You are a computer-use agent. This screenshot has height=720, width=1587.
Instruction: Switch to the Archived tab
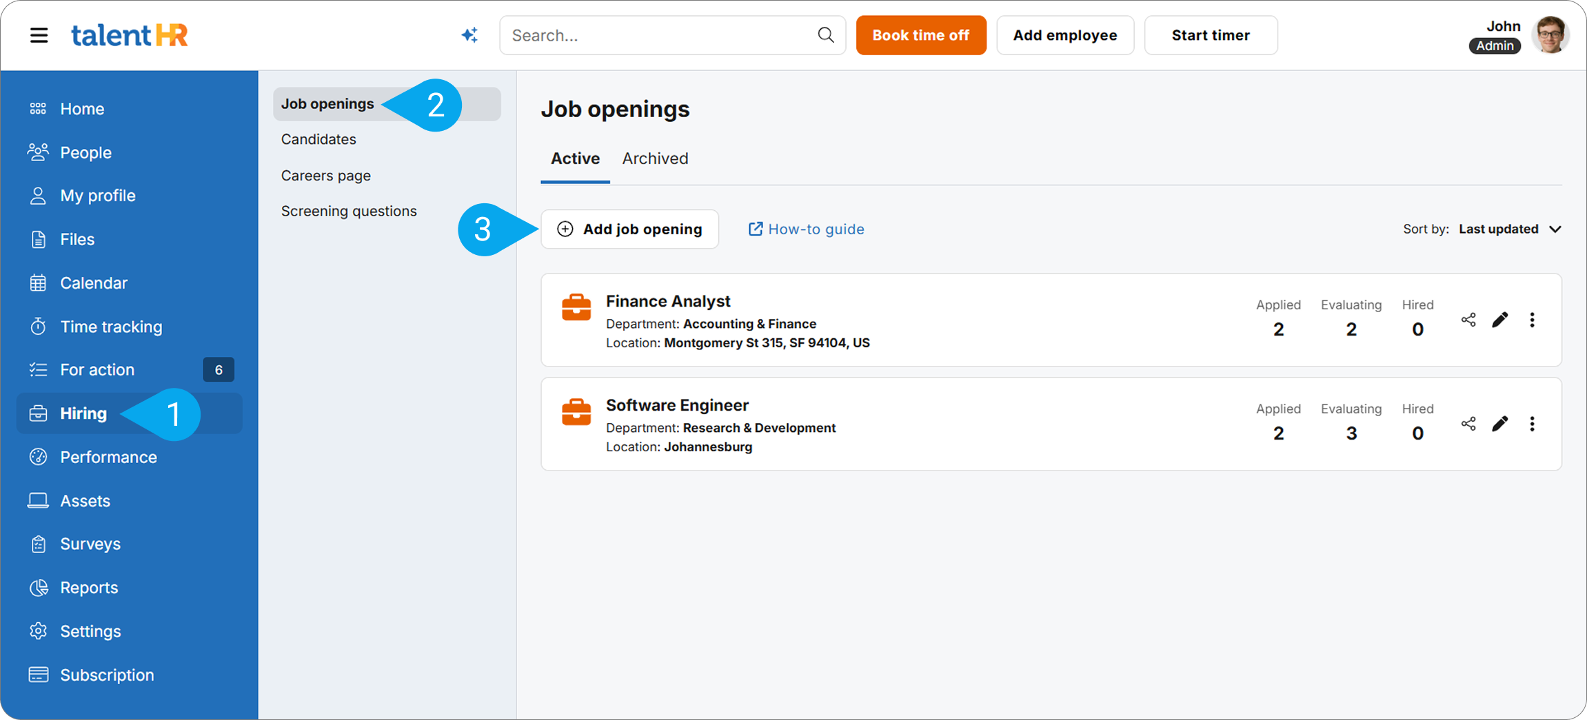coord(655,158)
